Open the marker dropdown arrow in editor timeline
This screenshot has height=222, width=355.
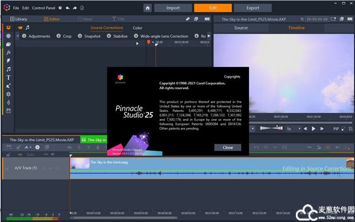153,42
